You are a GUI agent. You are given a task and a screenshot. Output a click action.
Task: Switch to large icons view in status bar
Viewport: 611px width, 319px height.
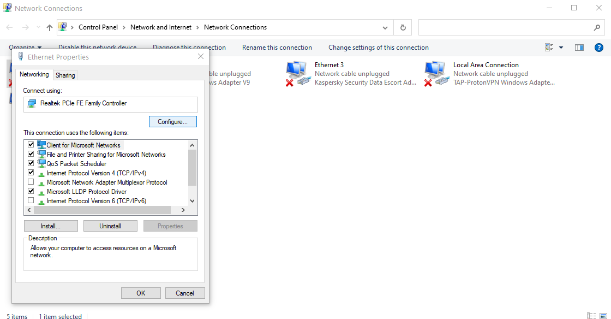point(603,316)
